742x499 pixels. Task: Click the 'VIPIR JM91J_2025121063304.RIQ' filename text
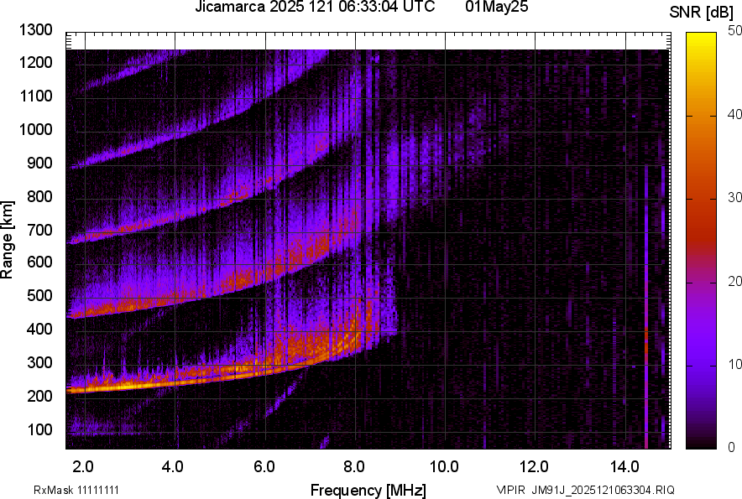(x=585, y=490)
